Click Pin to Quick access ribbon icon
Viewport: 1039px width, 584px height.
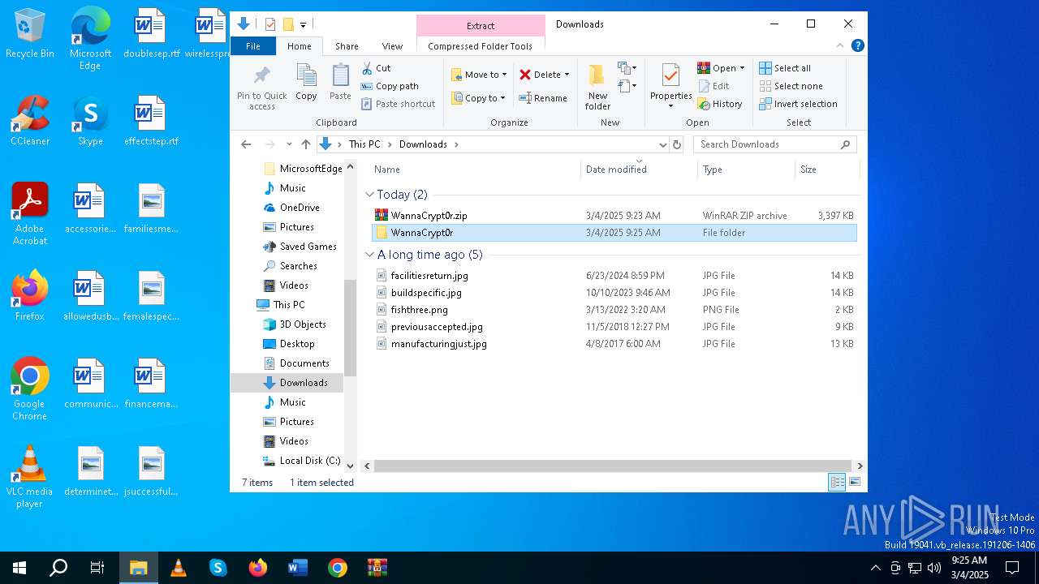click(x=262, y=88)
